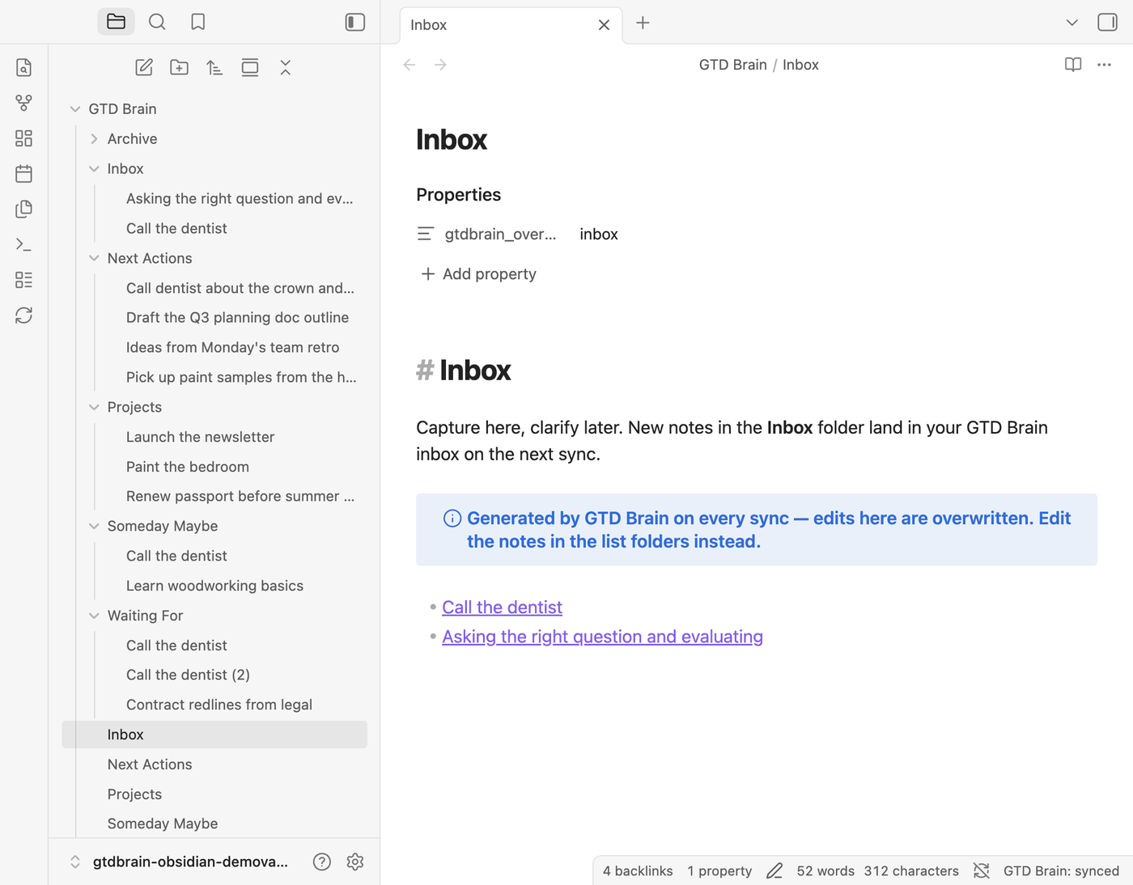The image size is (1133, 885).
Task: Create a new folder icon
Action: [x=180, y=67]
